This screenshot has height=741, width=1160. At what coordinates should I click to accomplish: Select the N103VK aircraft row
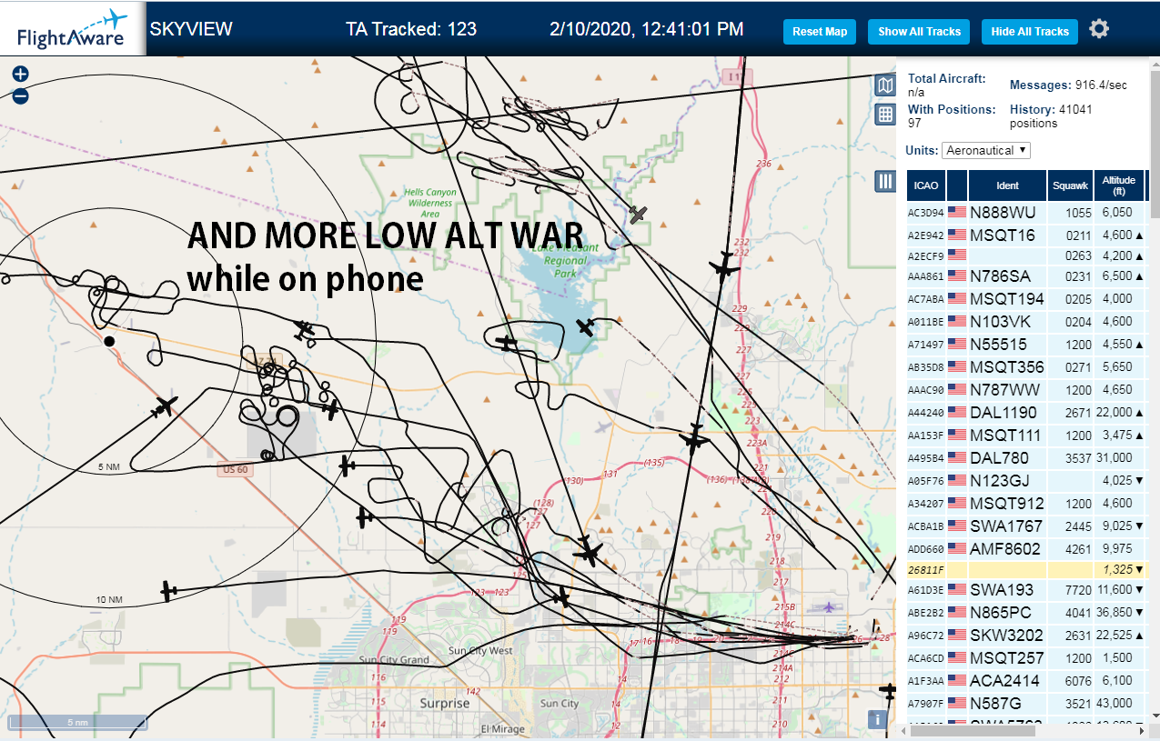point(1026,321)
